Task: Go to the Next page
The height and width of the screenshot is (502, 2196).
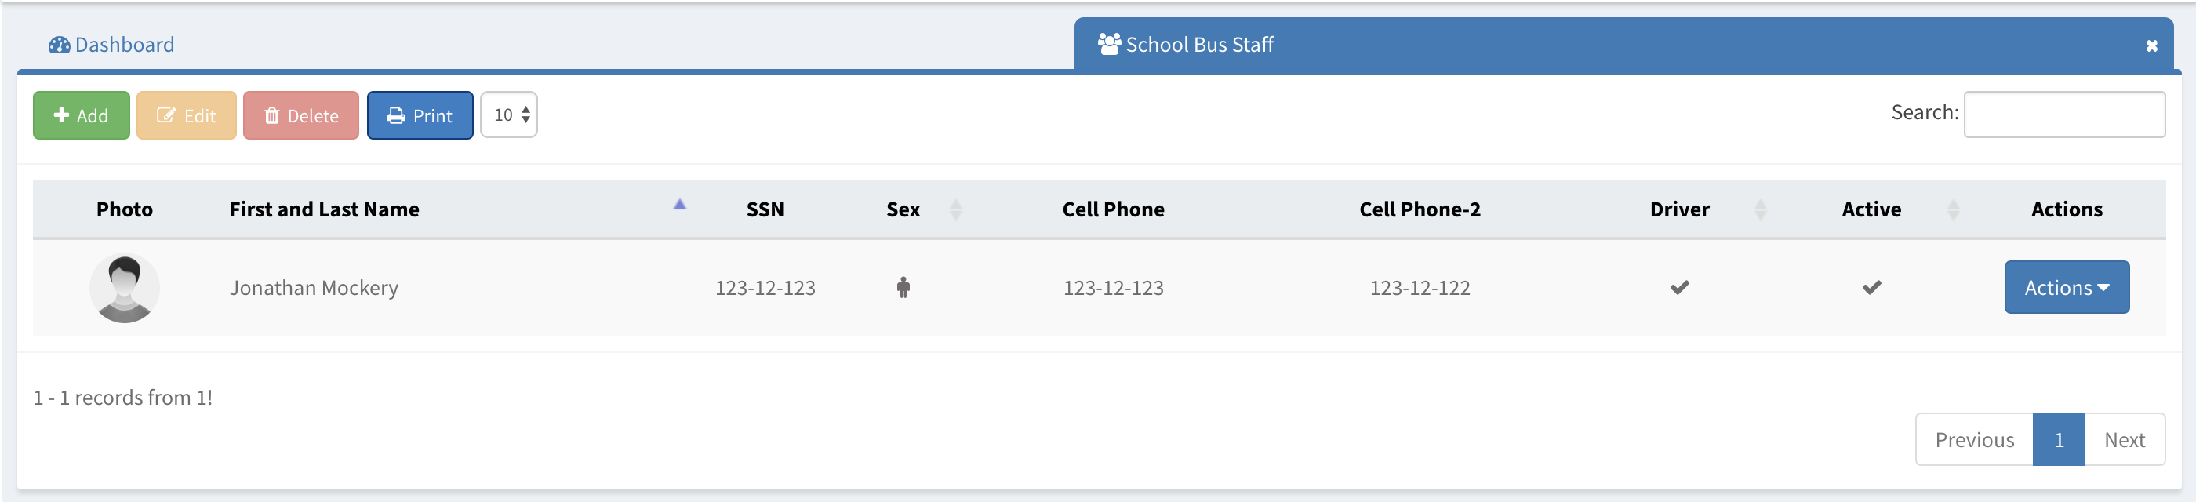Action: point(2124,440)
